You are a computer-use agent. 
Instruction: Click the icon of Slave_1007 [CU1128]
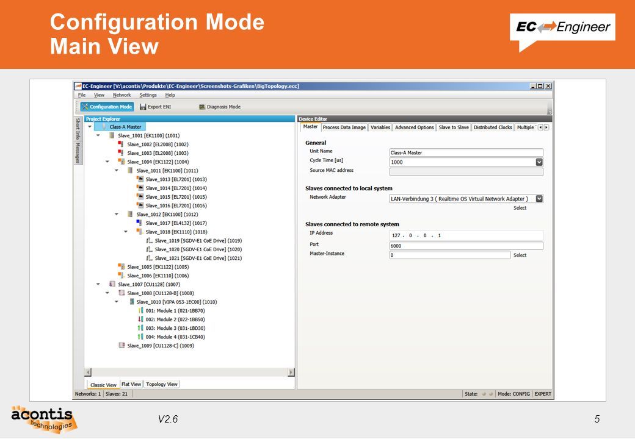click(x=112, y=284)
